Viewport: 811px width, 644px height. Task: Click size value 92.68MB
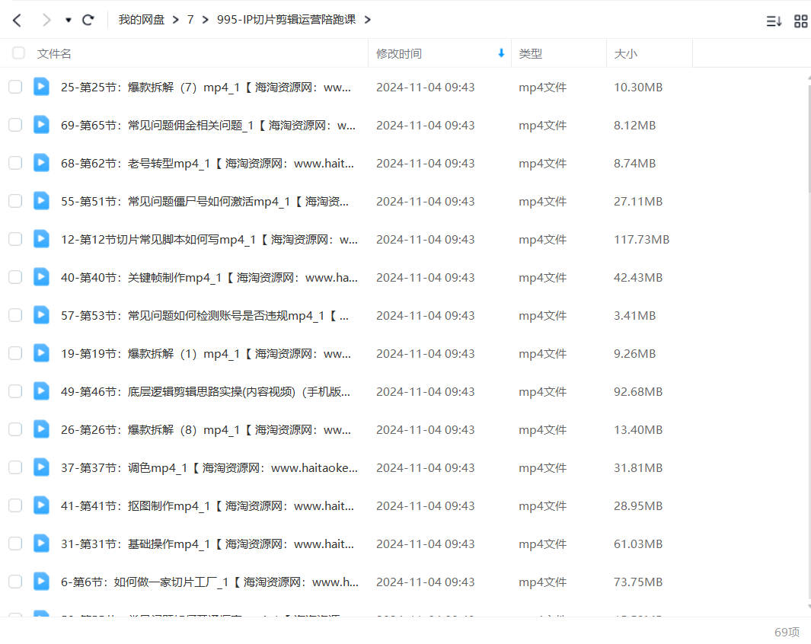[637, 392]
